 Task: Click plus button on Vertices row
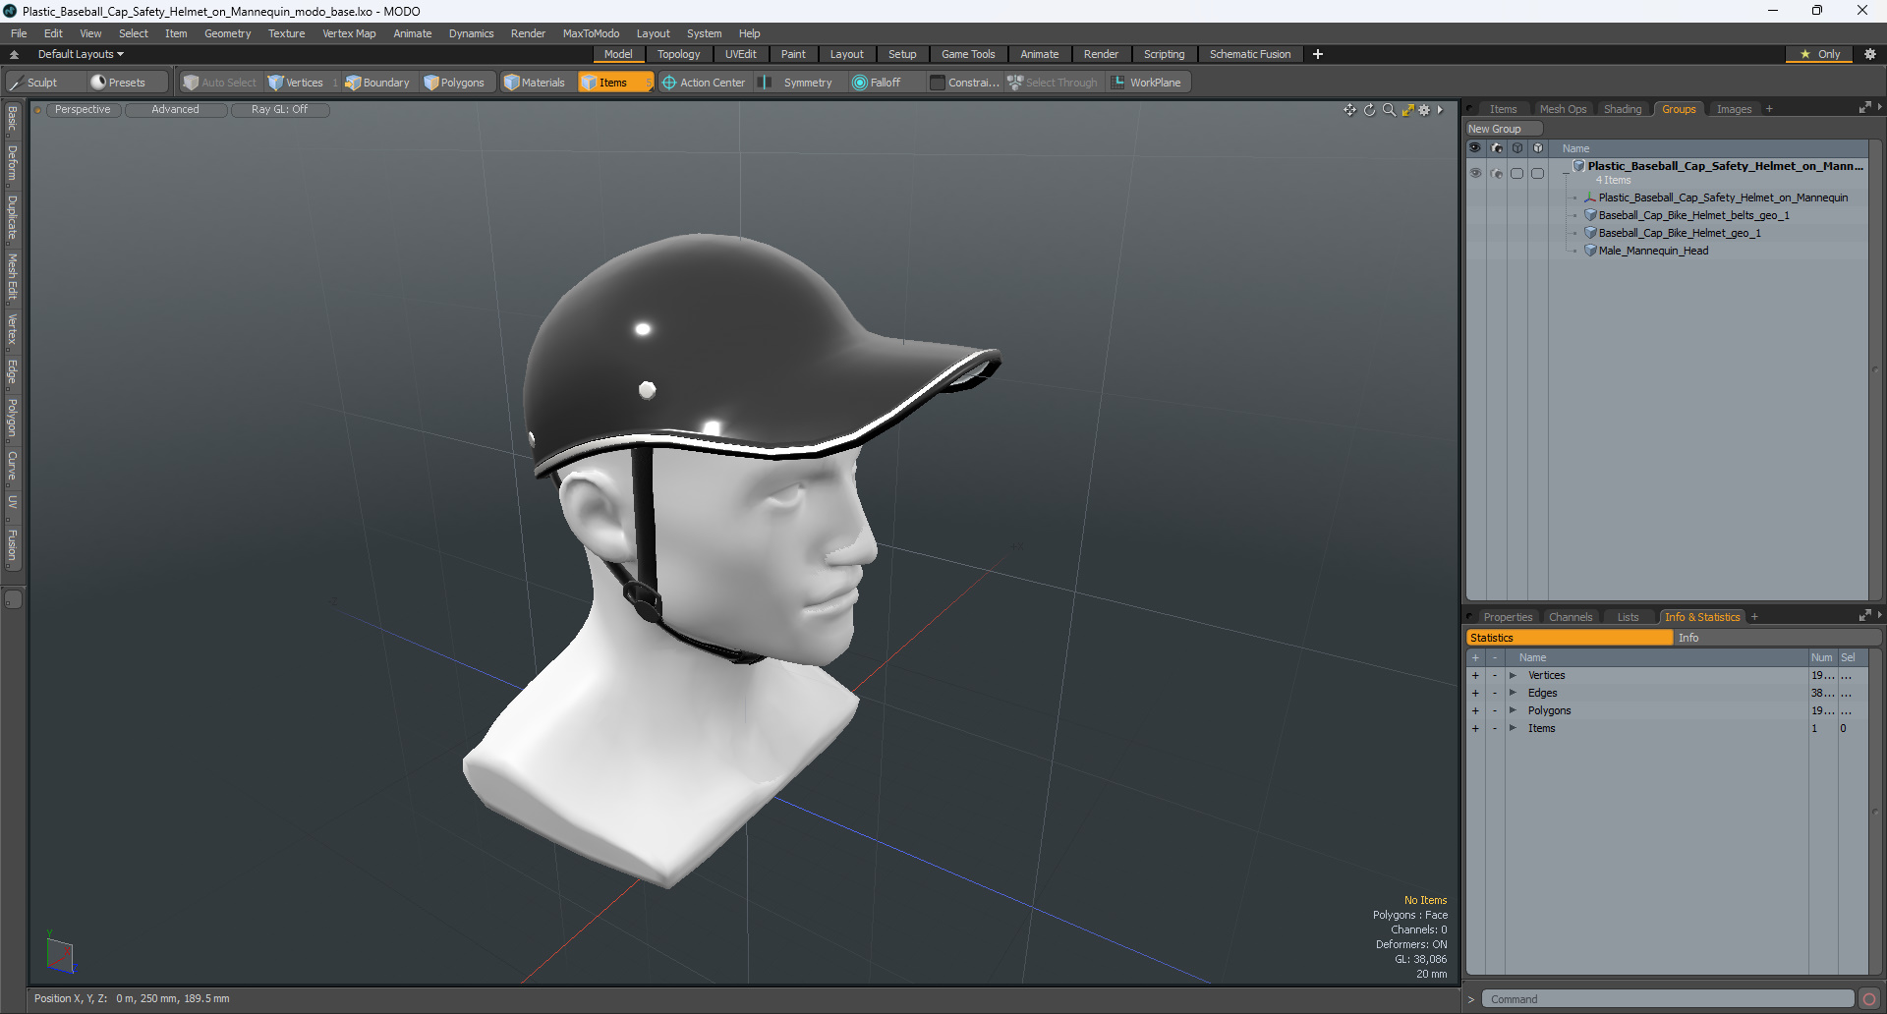pyautogui.click(x=1475, y=675)
